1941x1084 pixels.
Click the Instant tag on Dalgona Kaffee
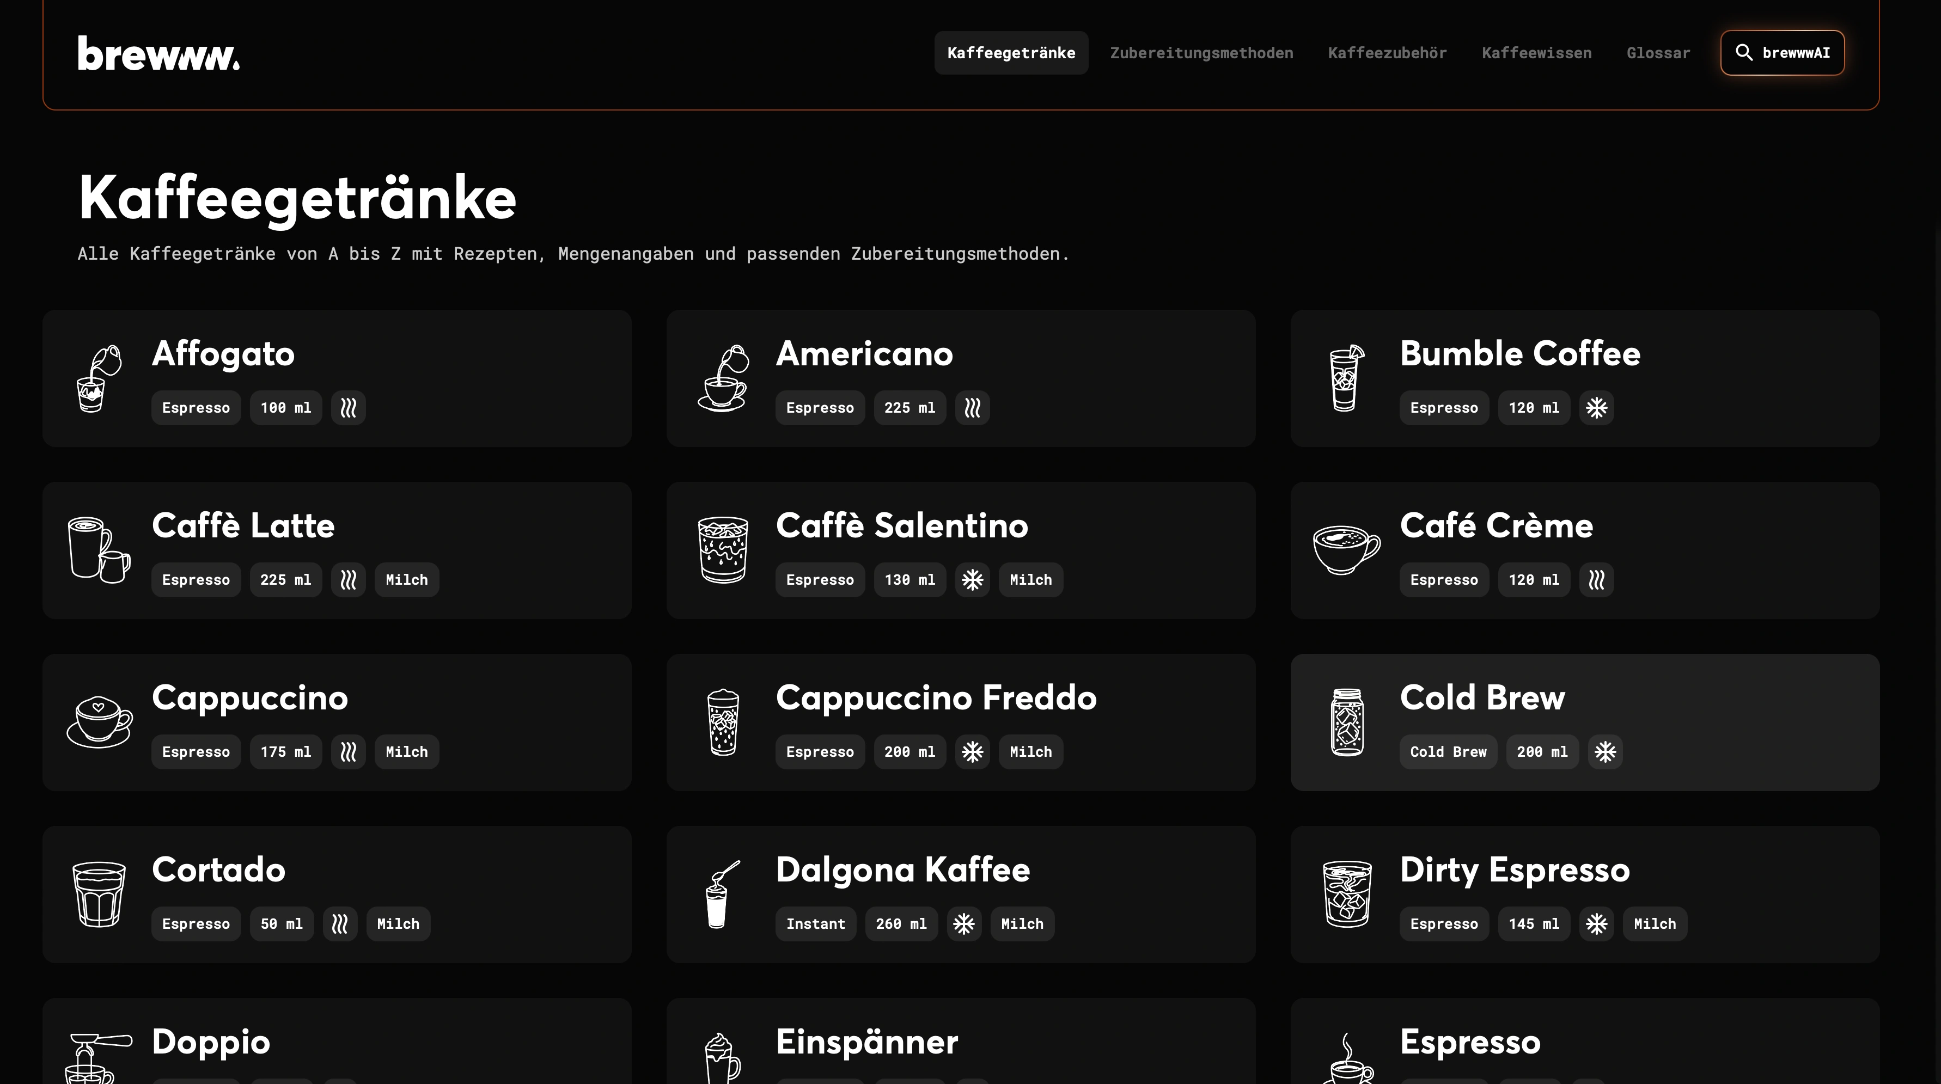(x=816, y=923)
